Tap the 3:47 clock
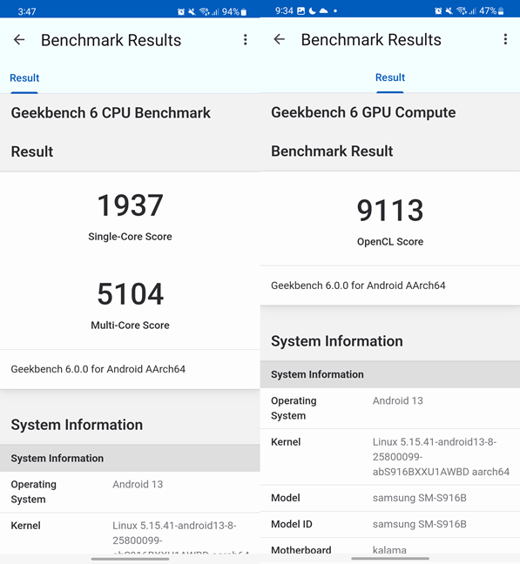The width and height of the screenshot is (520, 564). (x=27, y=12)
